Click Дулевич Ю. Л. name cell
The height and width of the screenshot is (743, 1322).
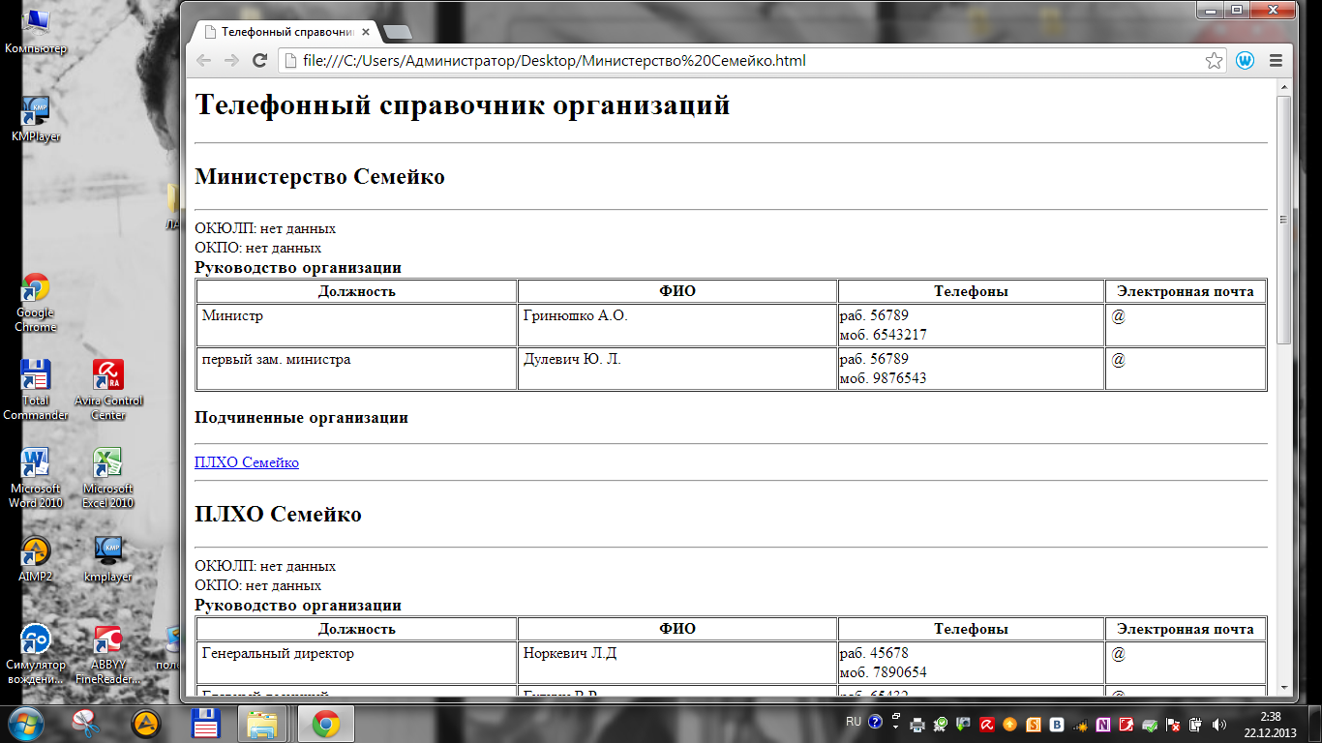click(x=677, y=369)
